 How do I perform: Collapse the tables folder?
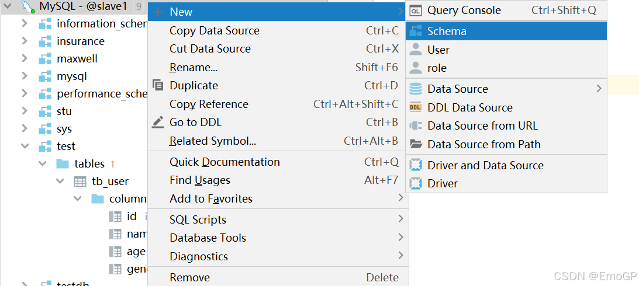[42, 163]
